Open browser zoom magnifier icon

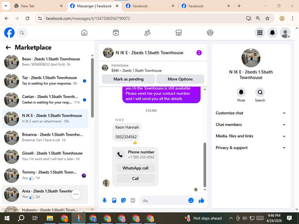point(258,19)
